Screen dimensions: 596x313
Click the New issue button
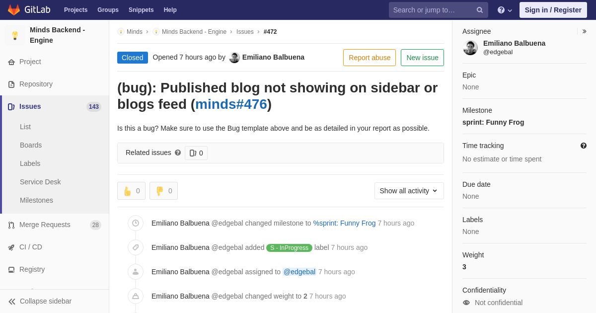[x=422, y=58]
